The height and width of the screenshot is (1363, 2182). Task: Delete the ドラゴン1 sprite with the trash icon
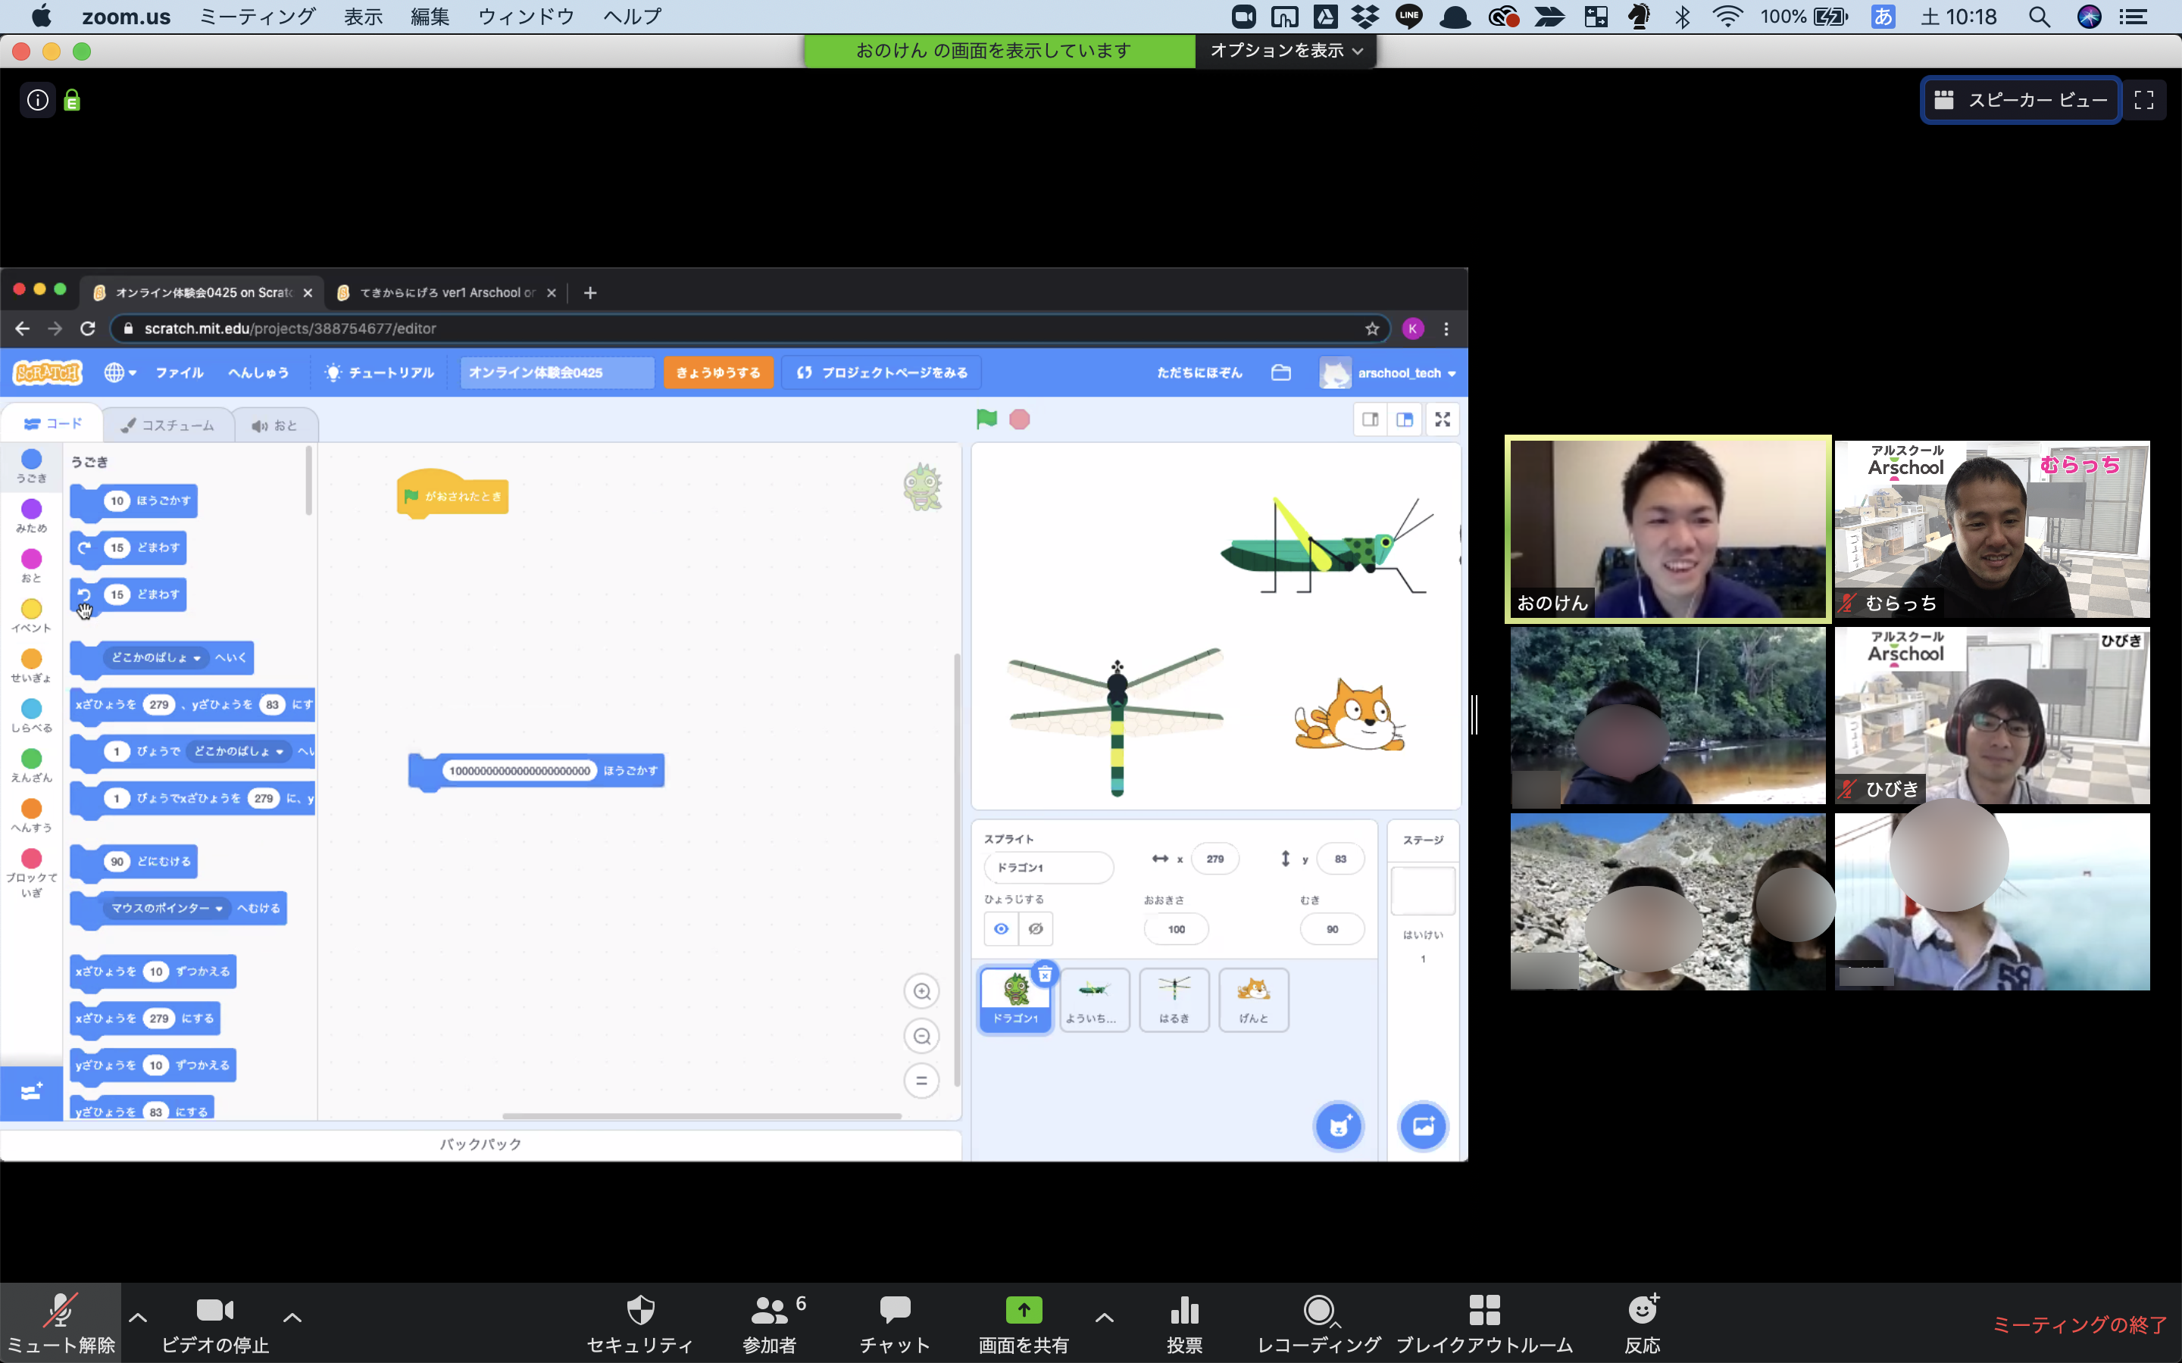[1044, 975]
